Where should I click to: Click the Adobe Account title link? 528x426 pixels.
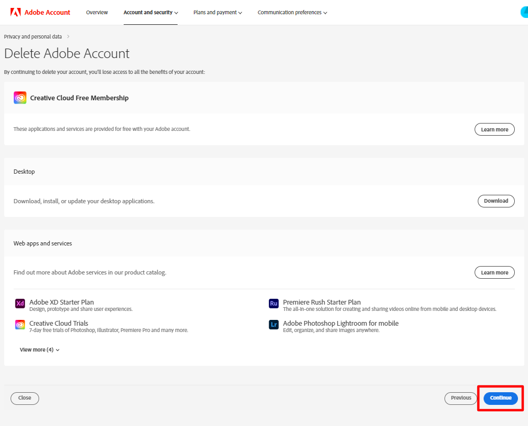coord(47,13)
